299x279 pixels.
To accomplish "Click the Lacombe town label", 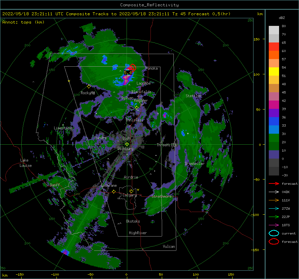I will [x=144, y=83].
